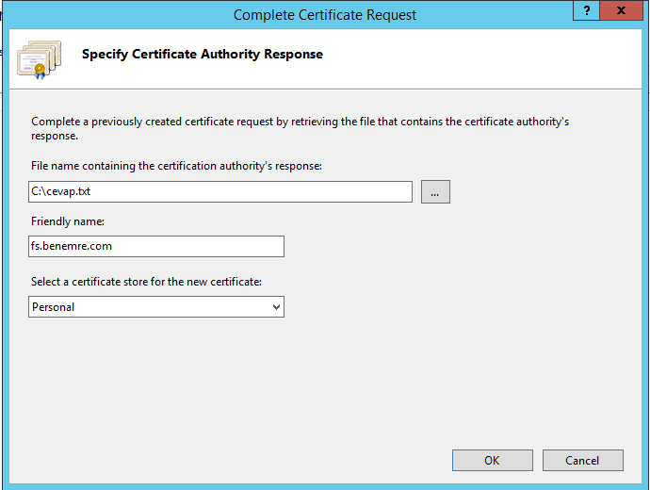
Task: Click the file name field containing C:\cevap.txt
Action: click(x=220, y=191)
